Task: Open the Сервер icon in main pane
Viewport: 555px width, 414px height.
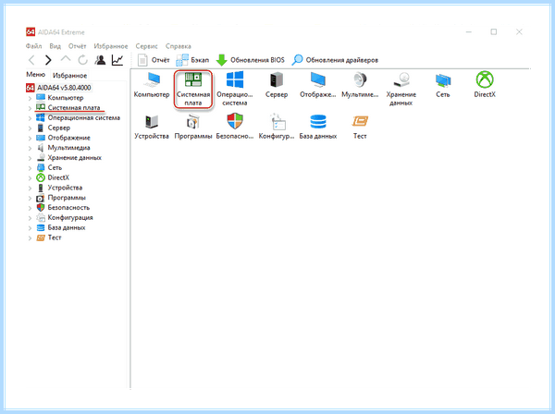Action: click(x=277, y=84)
